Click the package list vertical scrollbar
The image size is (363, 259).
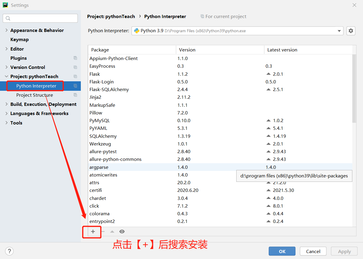click(x=354, y=89)
